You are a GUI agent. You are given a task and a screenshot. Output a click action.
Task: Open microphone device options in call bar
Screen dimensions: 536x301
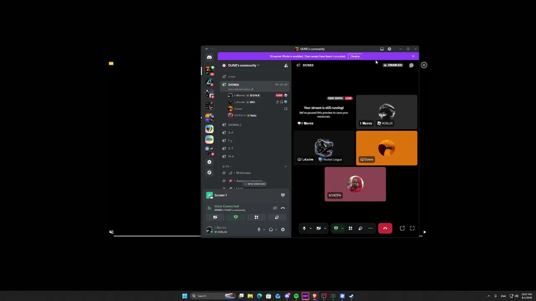coord(310,228)
